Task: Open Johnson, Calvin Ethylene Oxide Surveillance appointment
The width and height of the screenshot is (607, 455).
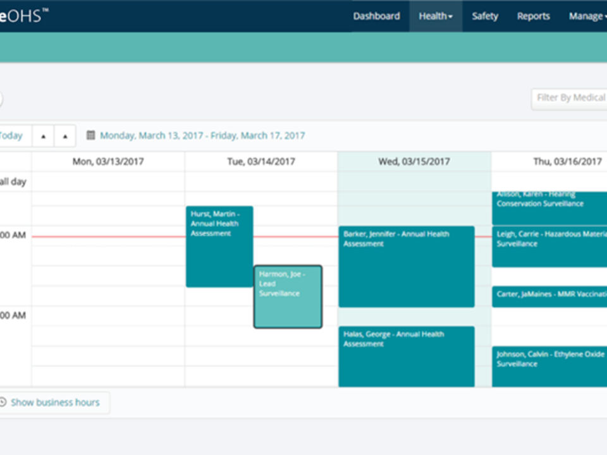Action: (549, 367)
